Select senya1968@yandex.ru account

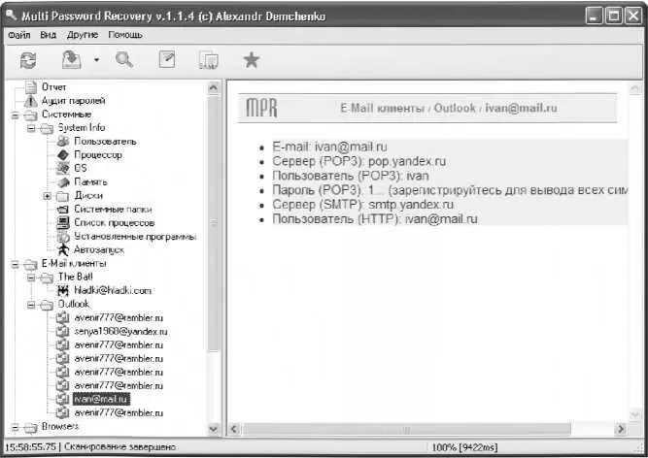120,332
